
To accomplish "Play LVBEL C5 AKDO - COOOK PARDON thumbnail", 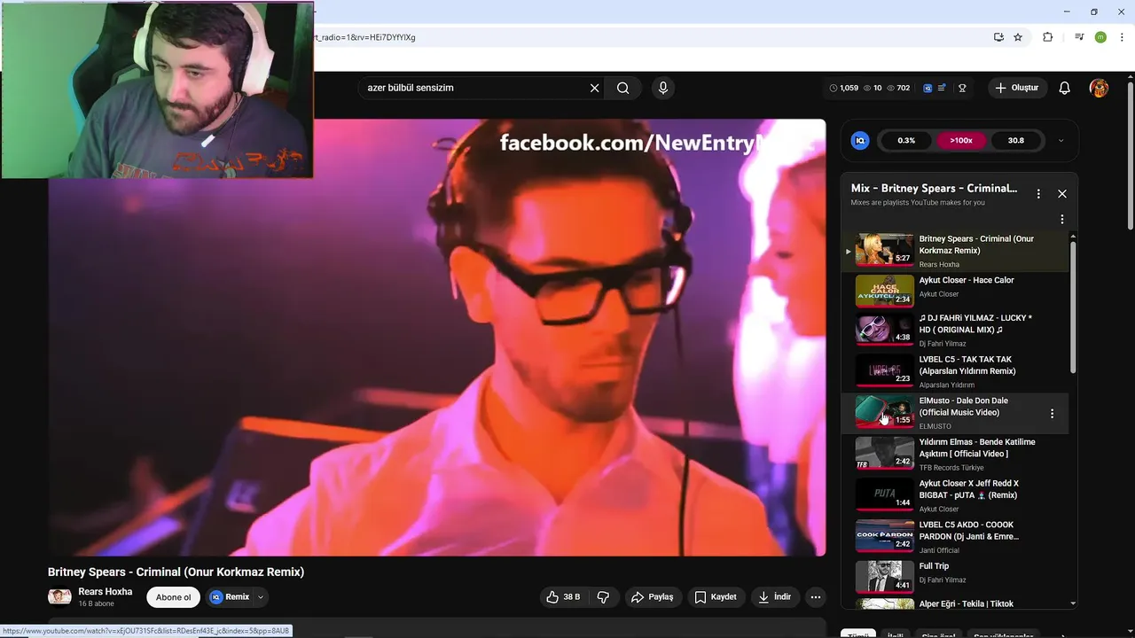I will pos(884,535).
